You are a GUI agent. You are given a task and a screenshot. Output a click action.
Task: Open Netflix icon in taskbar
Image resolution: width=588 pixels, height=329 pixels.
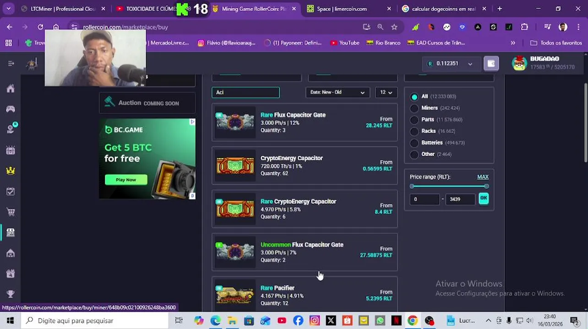coord(396,320)
